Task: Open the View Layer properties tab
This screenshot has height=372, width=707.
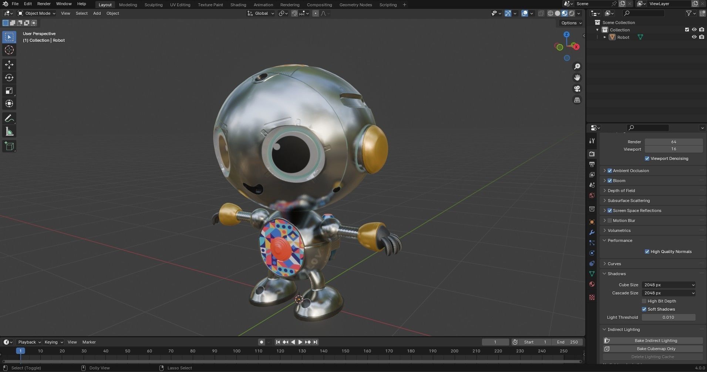Action: click(x=592, y=174)
